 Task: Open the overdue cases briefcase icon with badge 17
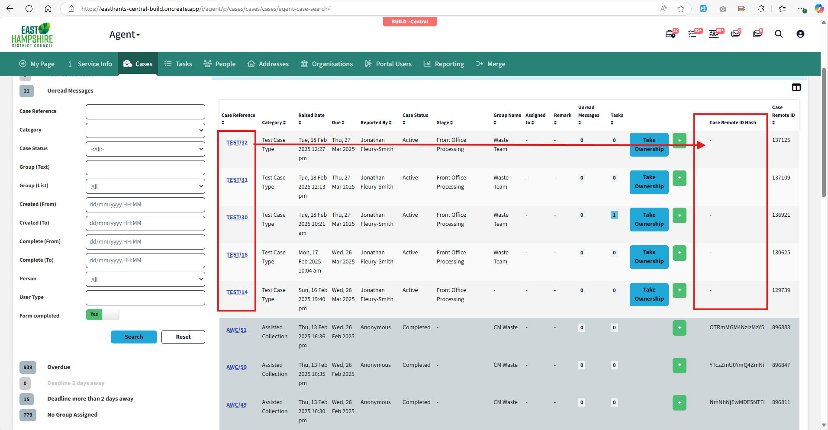(671, 34)
